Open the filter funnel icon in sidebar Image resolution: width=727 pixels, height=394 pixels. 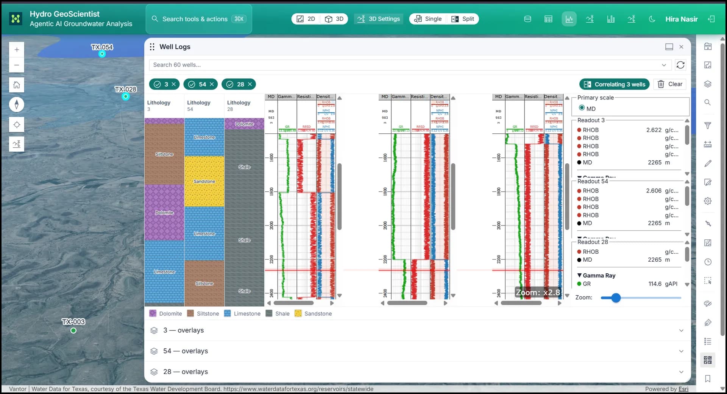[708, 126]
